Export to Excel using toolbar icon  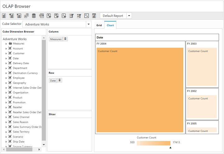49,16
